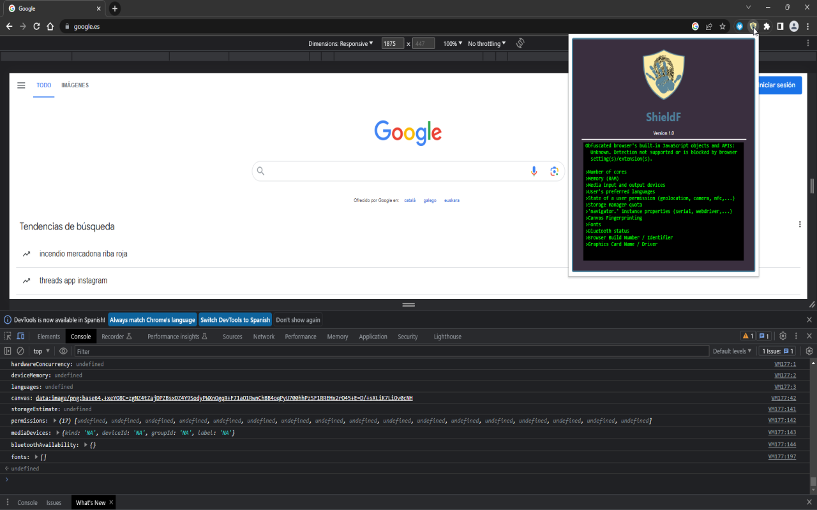Open the No throttling dropdown
The image size is (817, 510).
(x=487, y=44)
